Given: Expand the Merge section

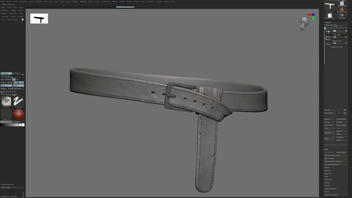Looking at the screenshot, I should [x=327, y=167].
